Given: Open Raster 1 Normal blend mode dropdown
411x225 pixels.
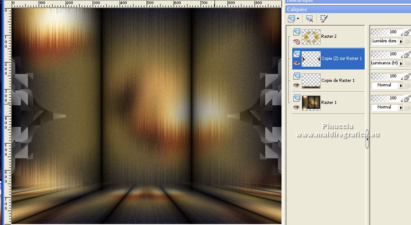Looking at the screenshot, I should 401,108.
